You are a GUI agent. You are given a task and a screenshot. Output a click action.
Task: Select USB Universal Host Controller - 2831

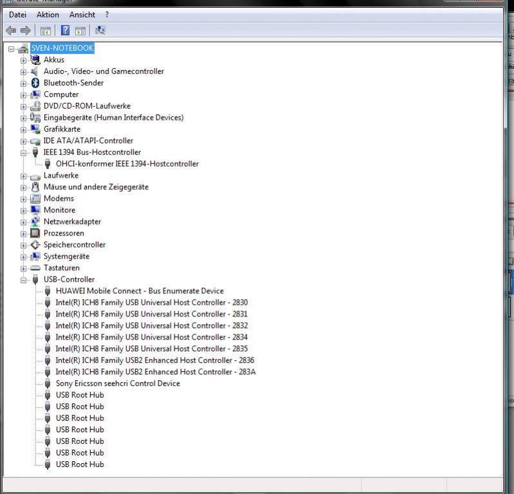click(151, 314)
